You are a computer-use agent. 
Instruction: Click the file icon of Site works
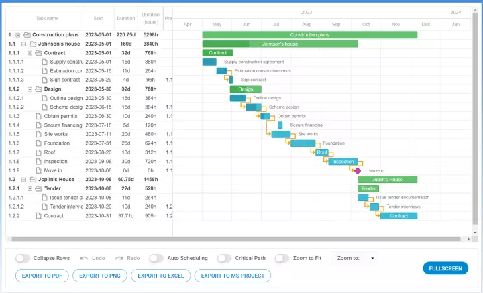click(38, 134)
